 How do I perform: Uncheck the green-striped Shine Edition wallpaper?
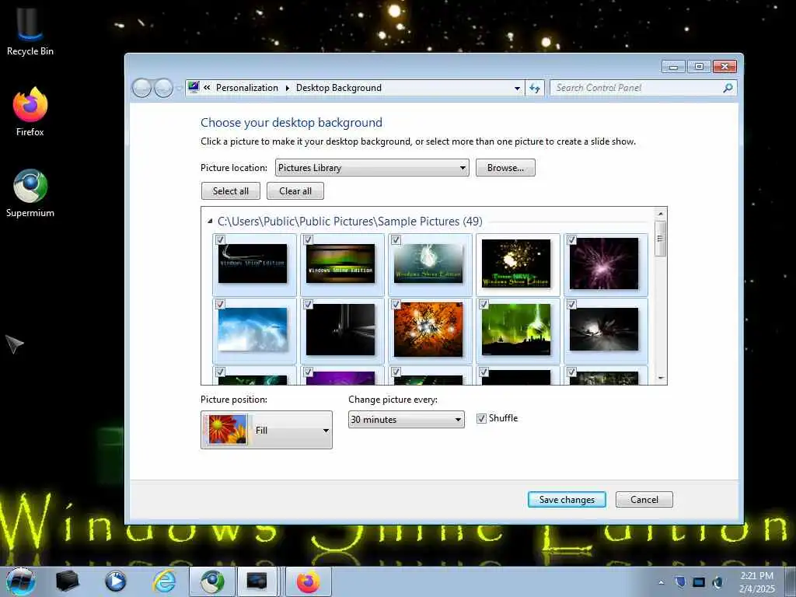pyautogui.click(x=308, y=239)
